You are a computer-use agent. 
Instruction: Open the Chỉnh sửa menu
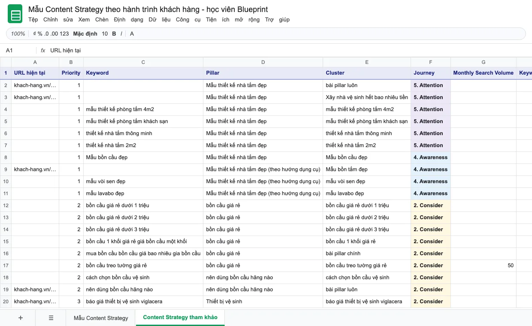58,20
